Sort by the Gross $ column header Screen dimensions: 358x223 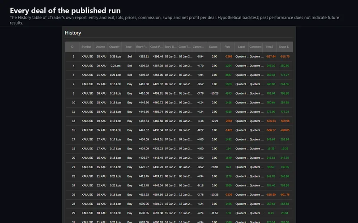284,47
